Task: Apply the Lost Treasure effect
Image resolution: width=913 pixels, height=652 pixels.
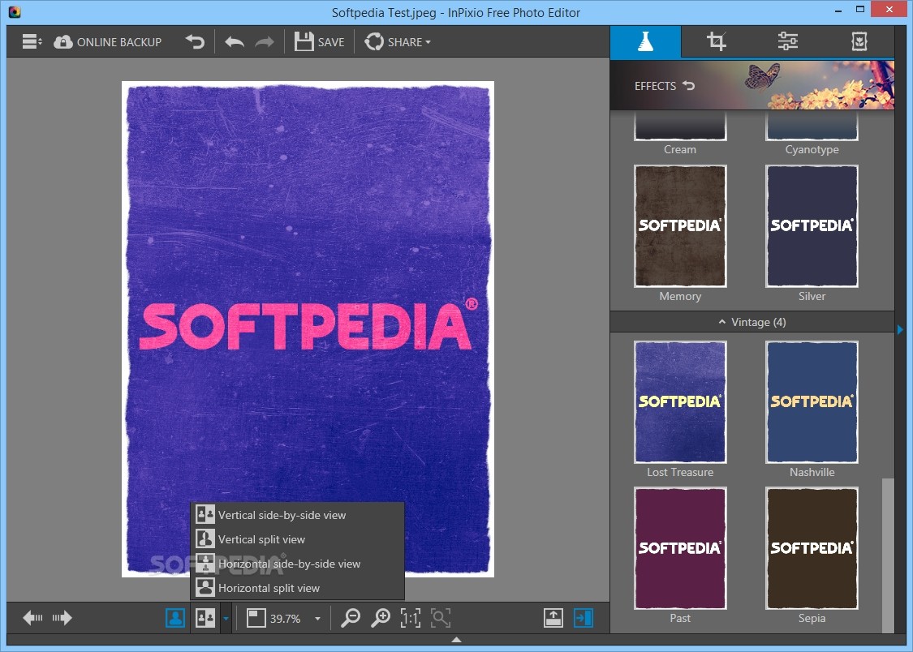Action: (x=680, y=402)
